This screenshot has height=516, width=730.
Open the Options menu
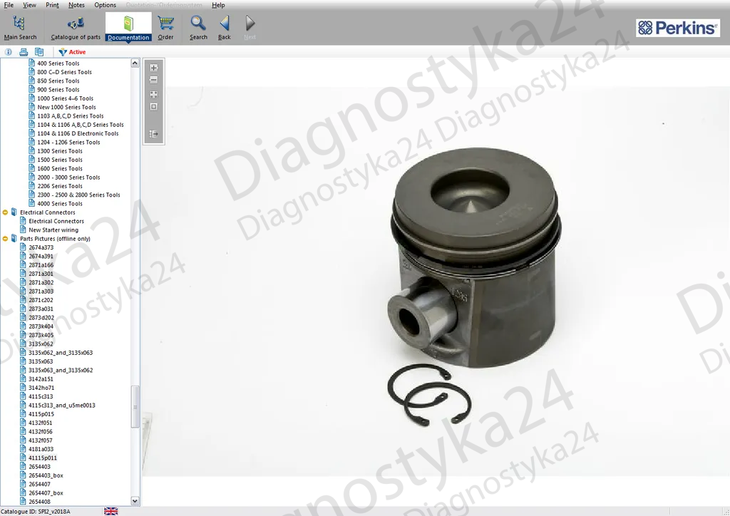[x=105, y=5]
